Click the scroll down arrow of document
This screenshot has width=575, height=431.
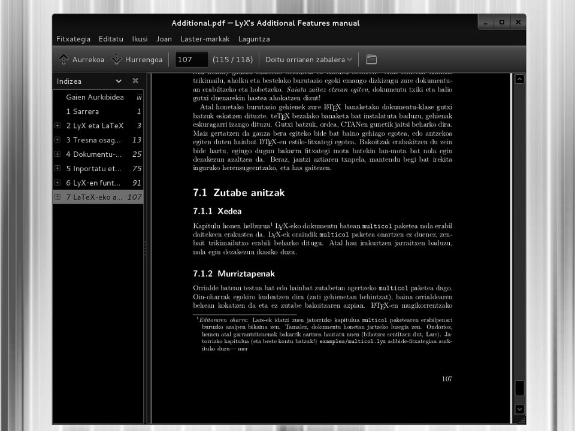click(519, 409)
